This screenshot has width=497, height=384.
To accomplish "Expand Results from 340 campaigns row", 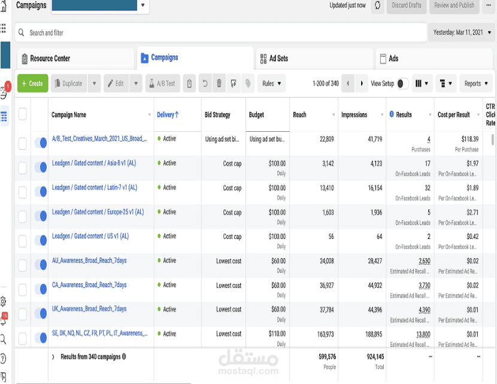I will point(53,357).
